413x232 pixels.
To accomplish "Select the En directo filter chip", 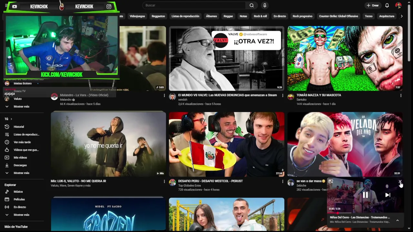I will pyautogui.click(x=280, y=16).
